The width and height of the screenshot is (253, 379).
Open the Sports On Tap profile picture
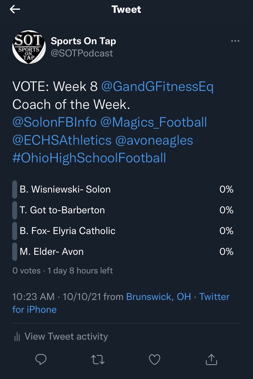pos(28,47)
